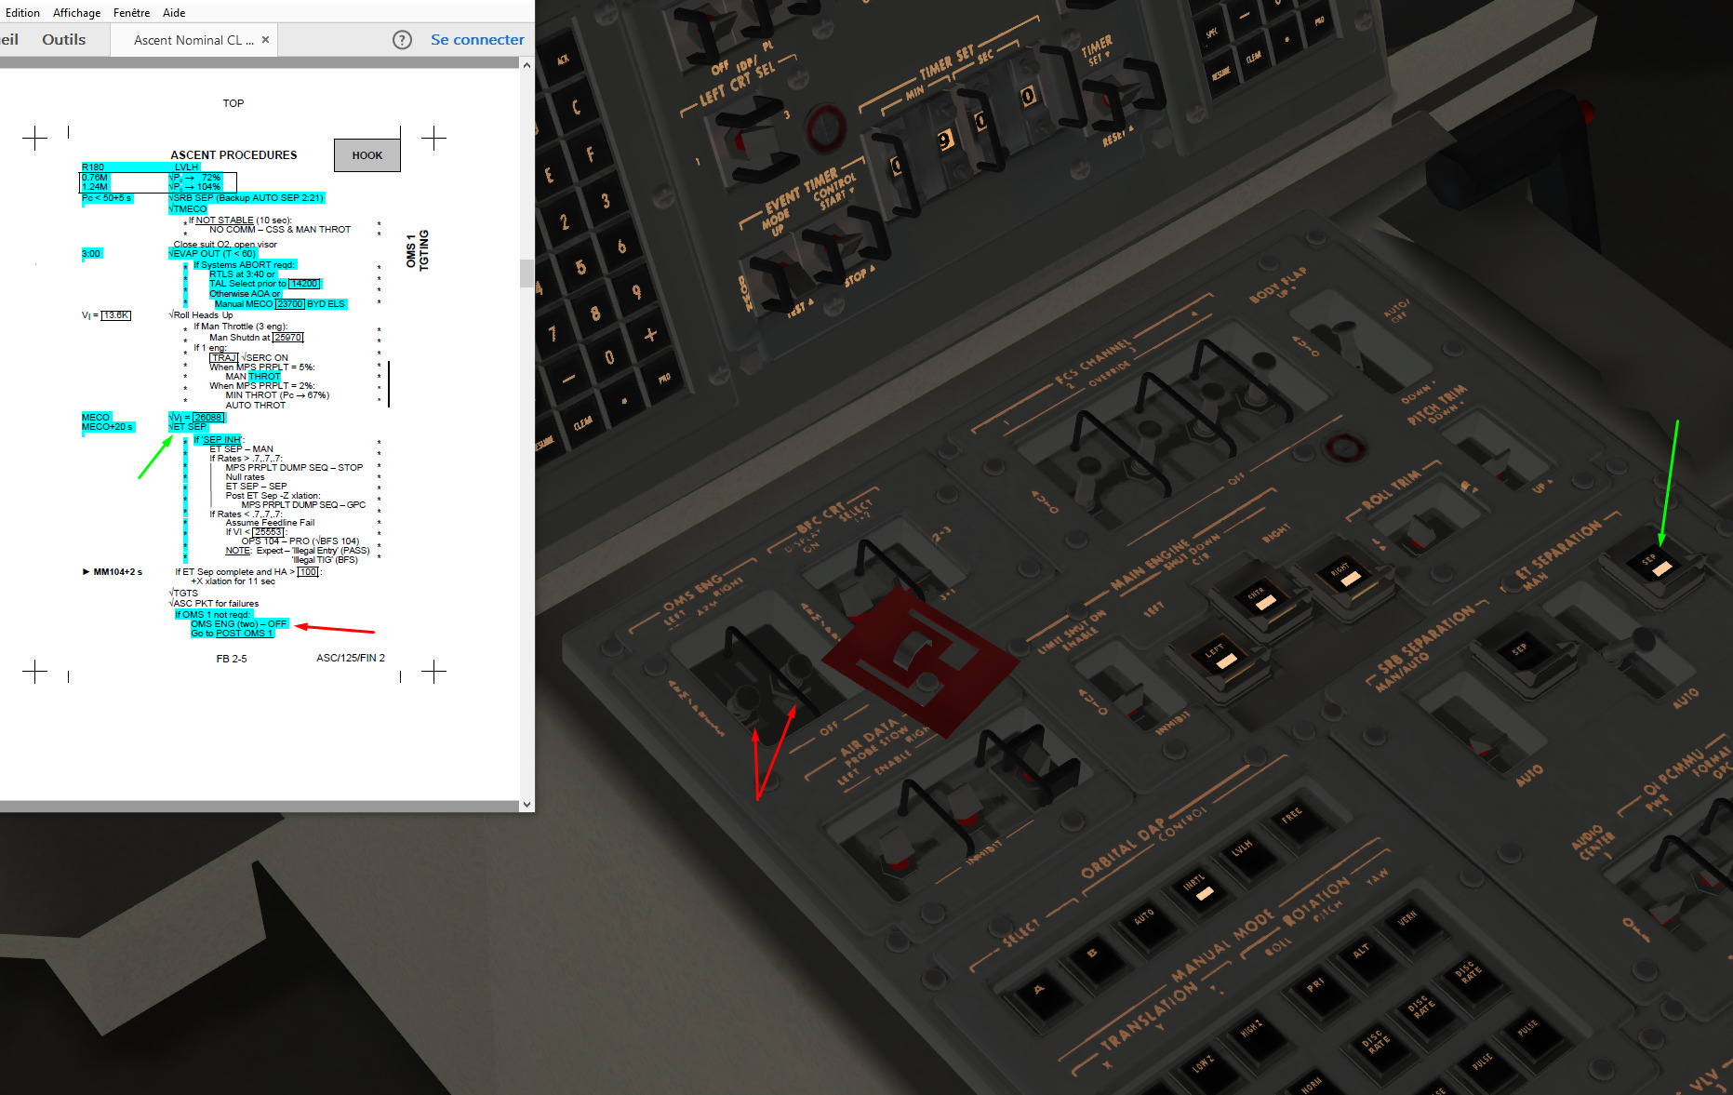Viewport: 1733px width, 1095px height.
Task: Open the POST OMS 1 link
Action: pyautogui.click(x=245, y=634)
